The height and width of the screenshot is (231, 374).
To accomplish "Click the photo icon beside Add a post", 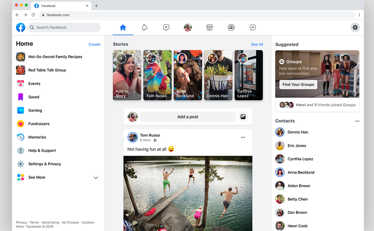I will tap(243, 117).
